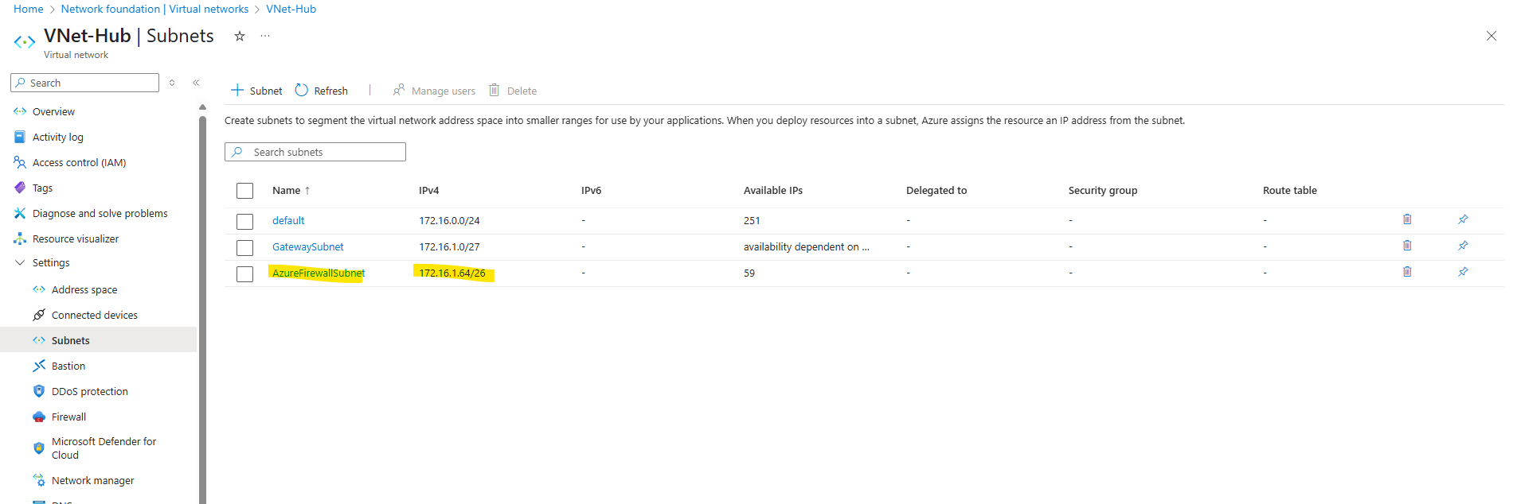Open Diagnose and solve problems
Image resolution: width=1517 pixels, height=504 pixels.
(x=99, y=214)
